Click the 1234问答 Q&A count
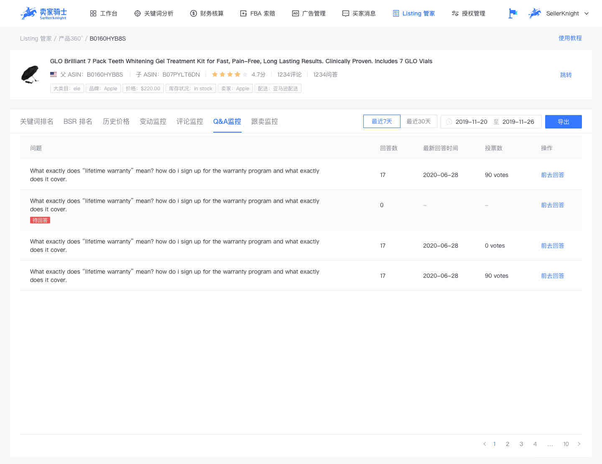Viewport: 602px width, 464px height. point(325,74)
